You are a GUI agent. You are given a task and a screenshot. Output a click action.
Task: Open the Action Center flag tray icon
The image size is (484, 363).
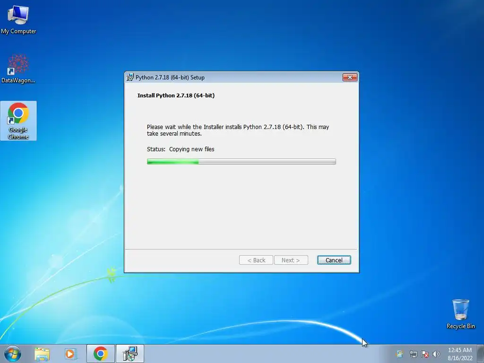[425, 354]
